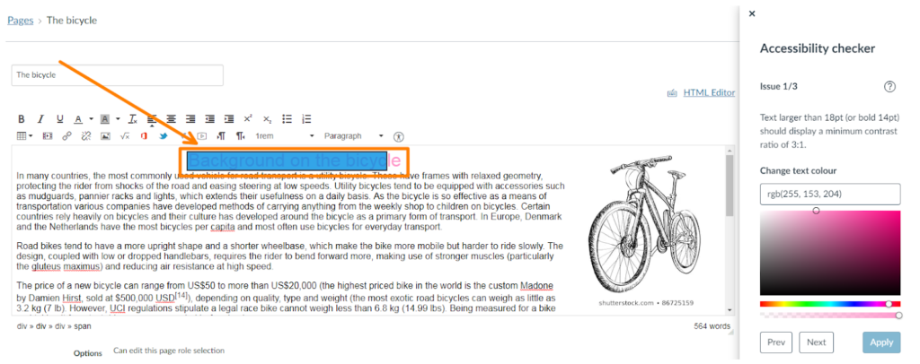Align text left
920x364 pixels.
pyautogui.click(x=151, y=119)
